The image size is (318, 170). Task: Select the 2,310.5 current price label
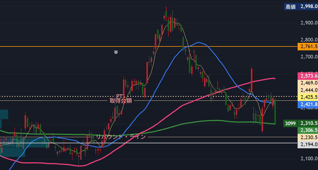pos(308,123)
